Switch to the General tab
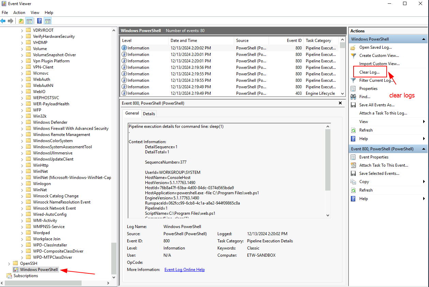This screenshot has height=287, width=429. pyautogui.click(x=132, y=113)
